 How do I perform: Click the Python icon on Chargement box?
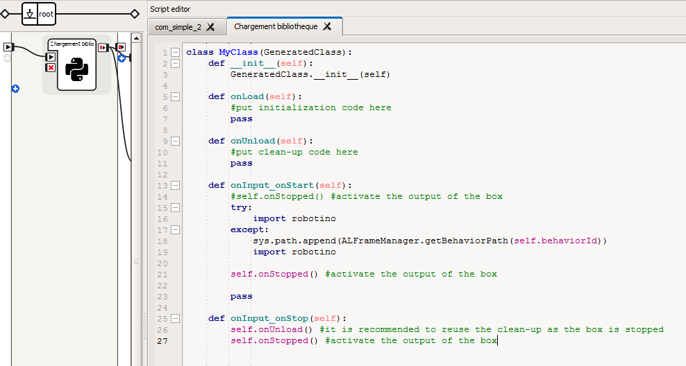(x=76, y=70)
